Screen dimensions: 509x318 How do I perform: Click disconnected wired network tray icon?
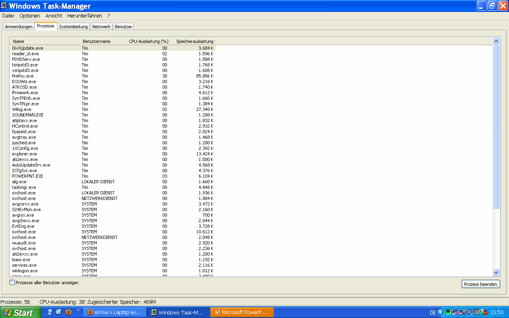click(x=455, y=312)
